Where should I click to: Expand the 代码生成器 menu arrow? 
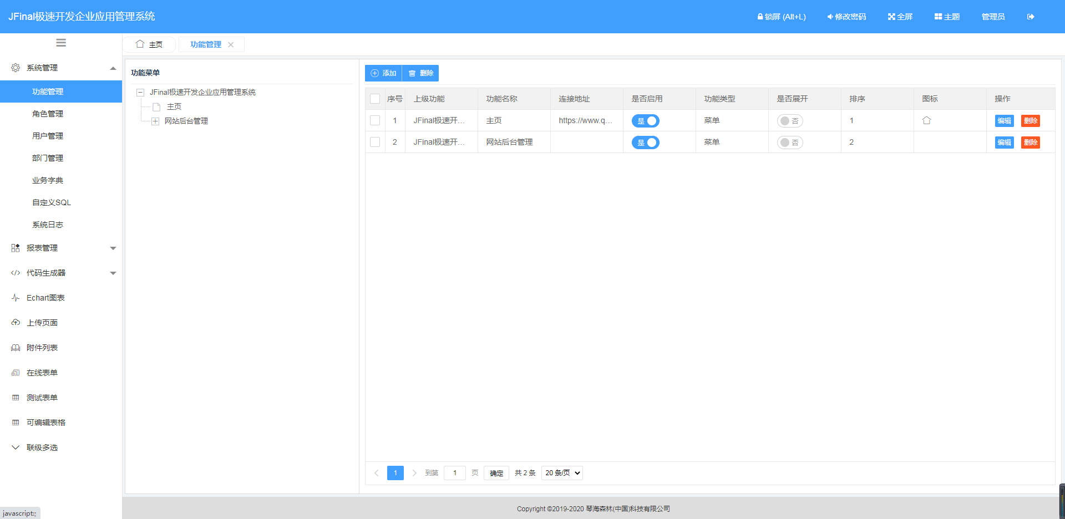pos(113,273)
